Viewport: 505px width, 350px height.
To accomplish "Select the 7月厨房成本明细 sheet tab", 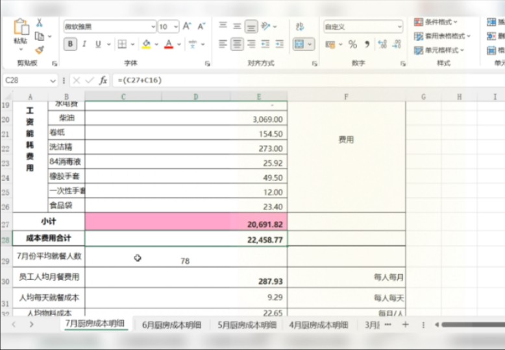I will click(x=95, y=323).
